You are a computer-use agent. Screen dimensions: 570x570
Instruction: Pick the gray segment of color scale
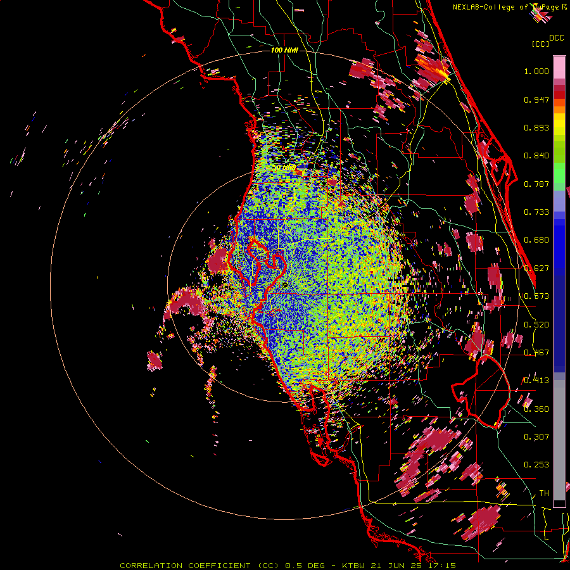pyautogui.click(x=559, y=440)
